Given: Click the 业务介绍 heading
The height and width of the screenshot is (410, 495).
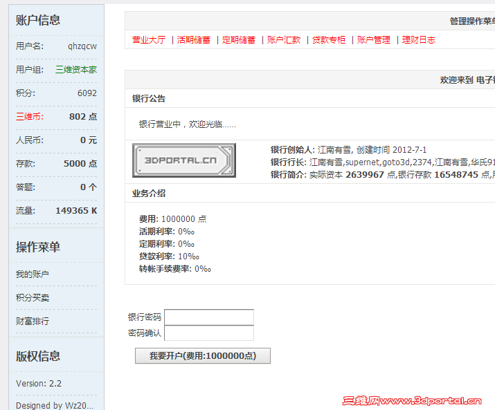Looking at the screenshot, I should [149, 193].
